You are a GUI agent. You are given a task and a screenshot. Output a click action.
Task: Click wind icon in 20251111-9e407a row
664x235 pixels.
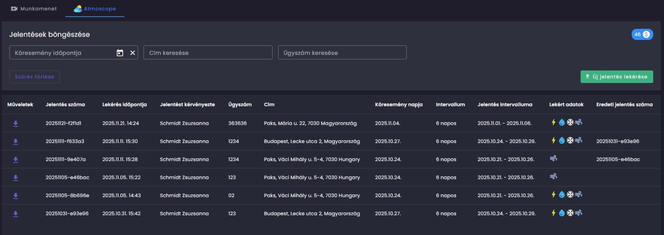(x=553, y=158)
